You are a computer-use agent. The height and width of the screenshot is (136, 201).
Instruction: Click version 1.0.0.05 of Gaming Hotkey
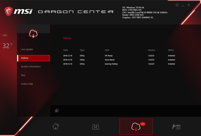pos(151,64)
